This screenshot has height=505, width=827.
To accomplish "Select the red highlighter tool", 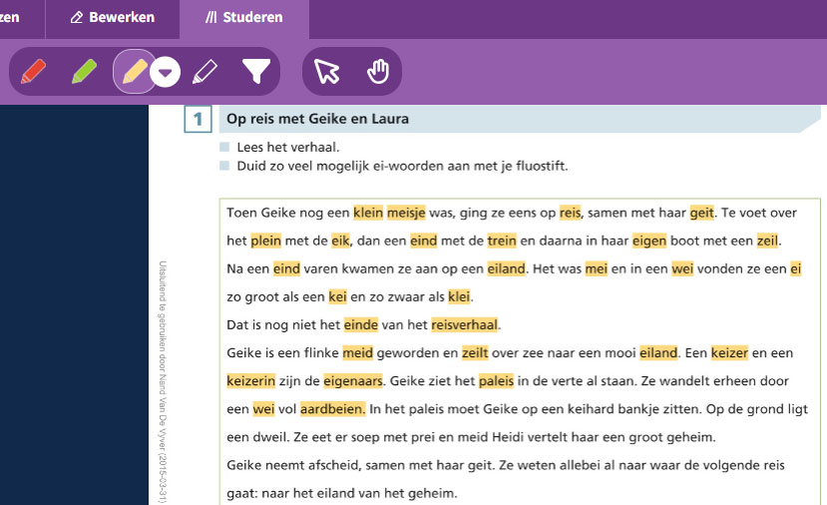I will tap(34, 72).
